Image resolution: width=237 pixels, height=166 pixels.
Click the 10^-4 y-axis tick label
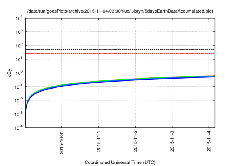point(19,128)
